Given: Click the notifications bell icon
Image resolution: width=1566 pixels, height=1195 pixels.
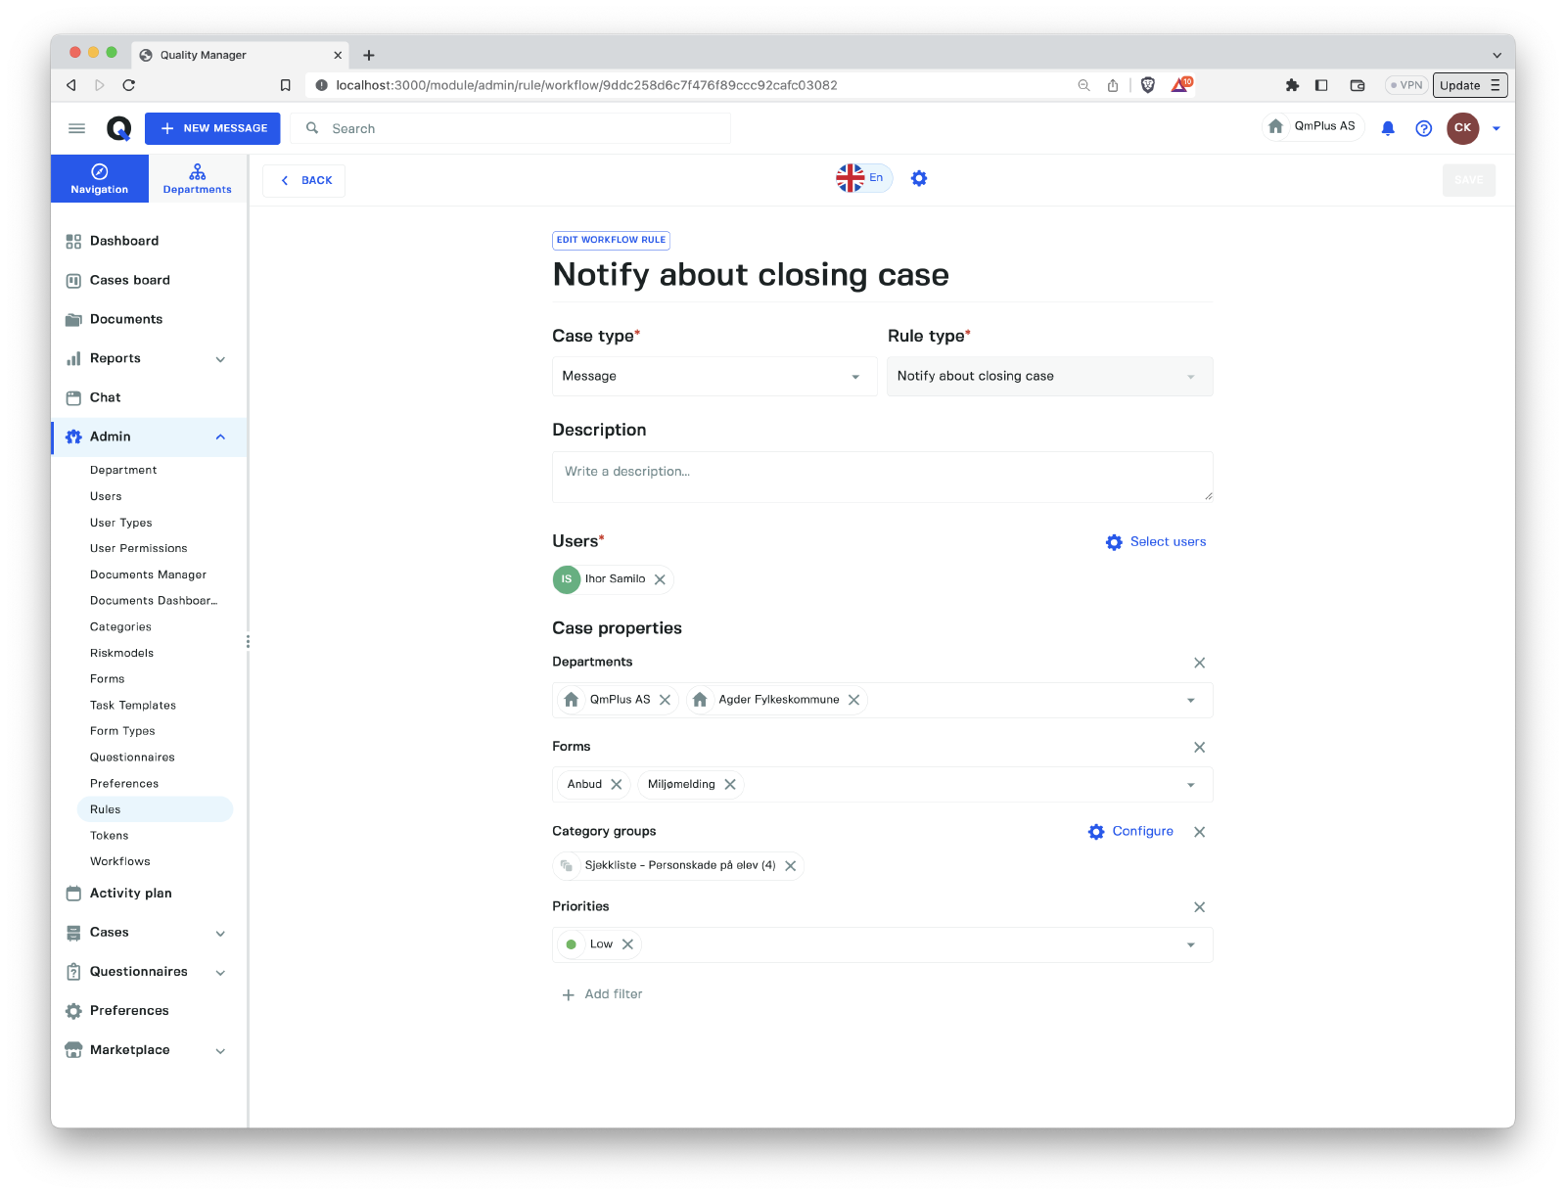Looking at the screenshot, I should click(1387, 128).
